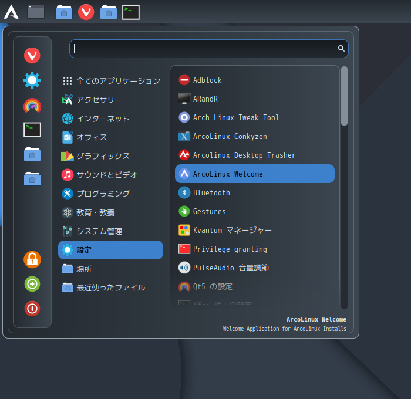Viewport: 411px width, 399px height.
Task: Select サウンドとビデオ category
Action: [110, 175]
